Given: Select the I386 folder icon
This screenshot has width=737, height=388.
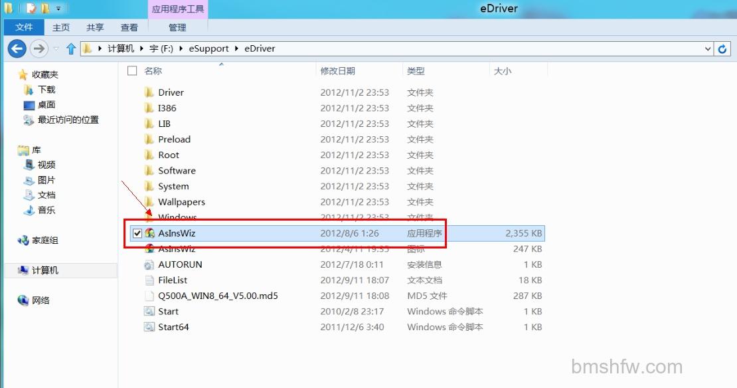Looking at the screenshot, I should tap(149, 108).
